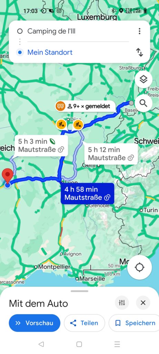Select the 4 h 58 min route
159x354 pixels.
87,194
